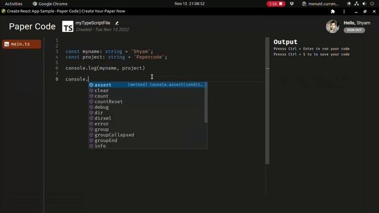This screenshot has height=213, width=379.
Task: Select the groupEnd autocomplete suggestion
Action: tap(146, 141)
